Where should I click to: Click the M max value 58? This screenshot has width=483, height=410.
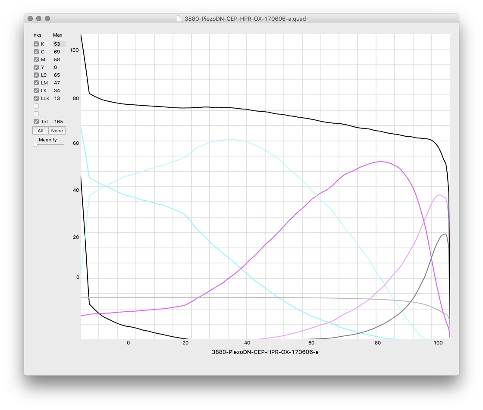point(57,59)
